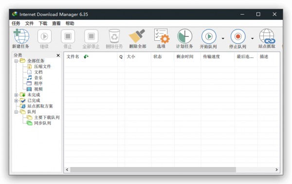Click the 删除任务 recycle bin icon
Screen dimensions: 292x184
tap(114, 36)
